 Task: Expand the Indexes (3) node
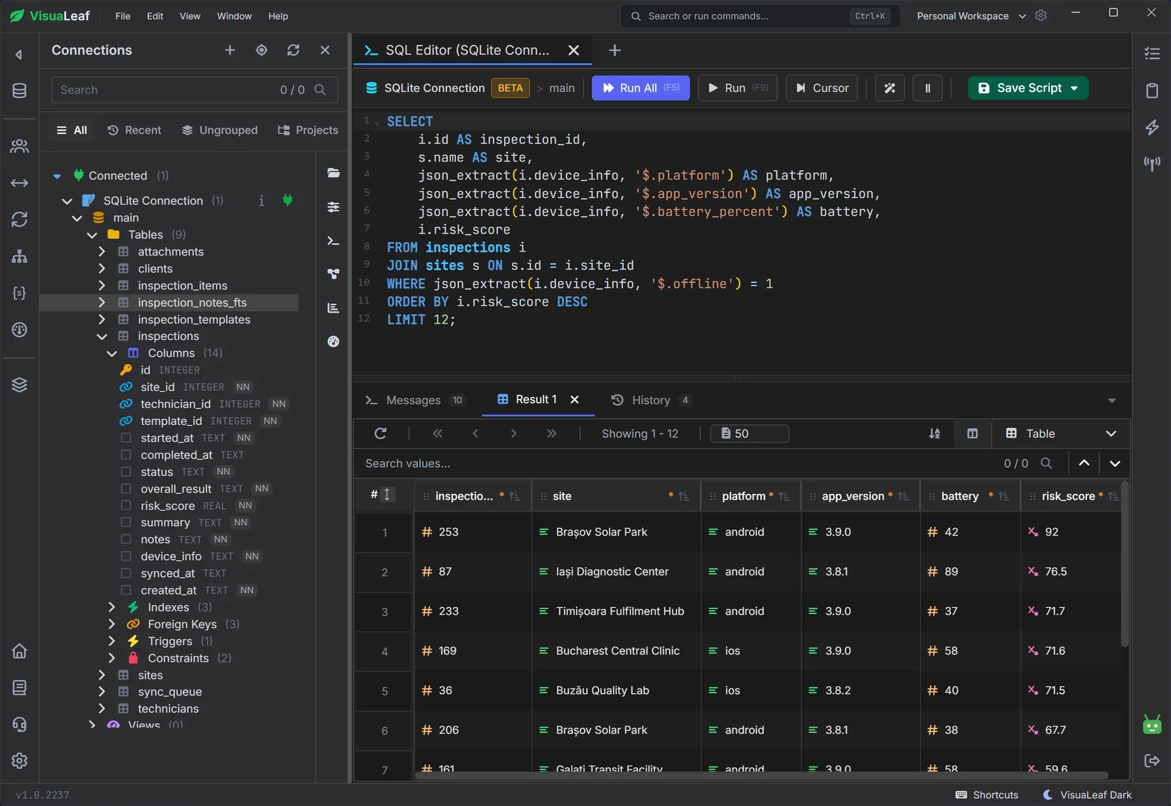coord(112,607)
